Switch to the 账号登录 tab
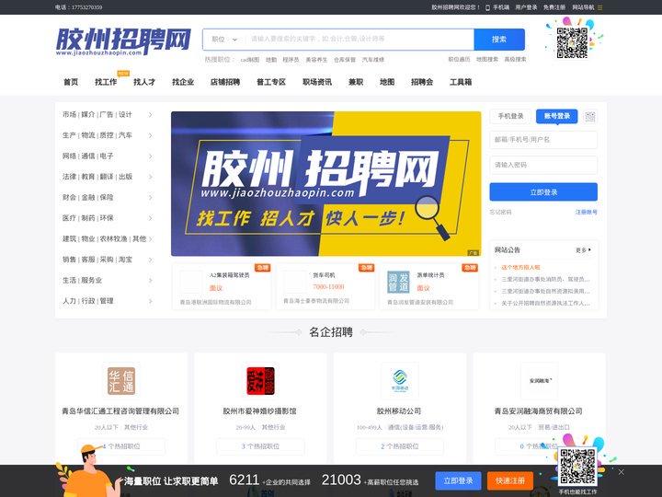Image resolution: width=662 pixels, height=497 pixels. 557,116
